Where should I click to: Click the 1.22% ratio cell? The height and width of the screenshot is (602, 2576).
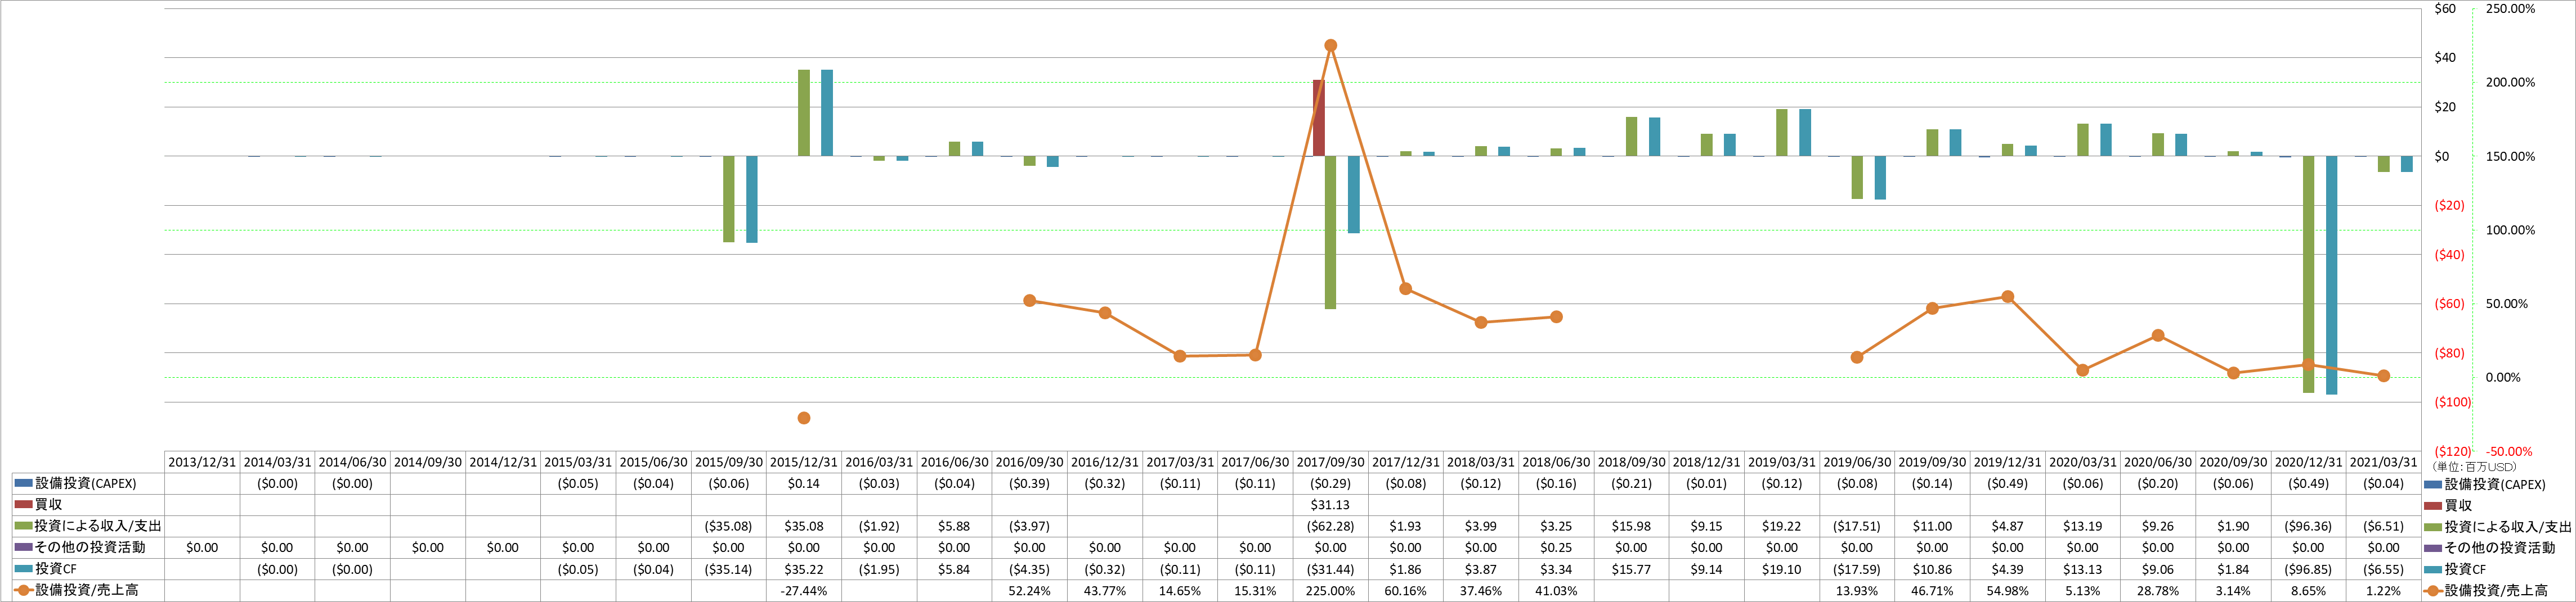[x=2383, y=591]
